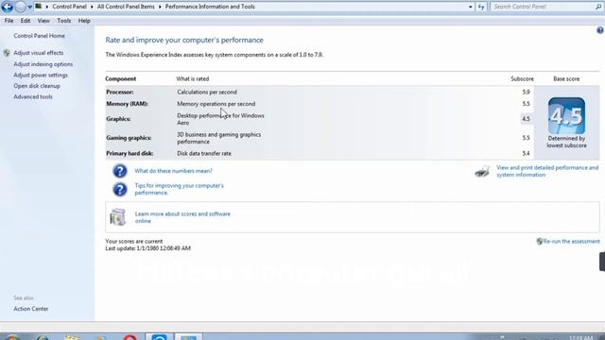Click the highlighted 4.5 Graphics subscore
This screenshot has height=340, width=605.
tap(526, 119)
